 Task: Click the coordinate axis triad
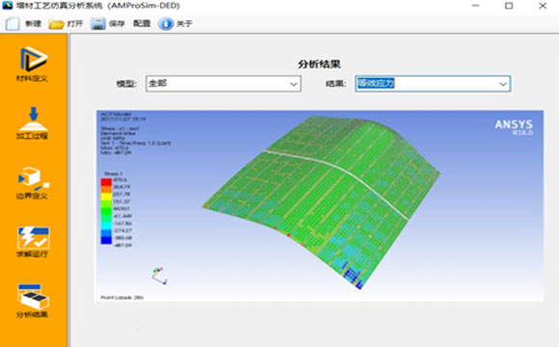[159, 276]
